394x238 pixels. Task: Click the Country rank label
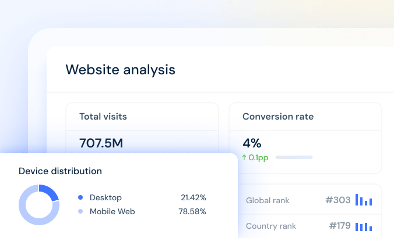click(x=271, y=226)
